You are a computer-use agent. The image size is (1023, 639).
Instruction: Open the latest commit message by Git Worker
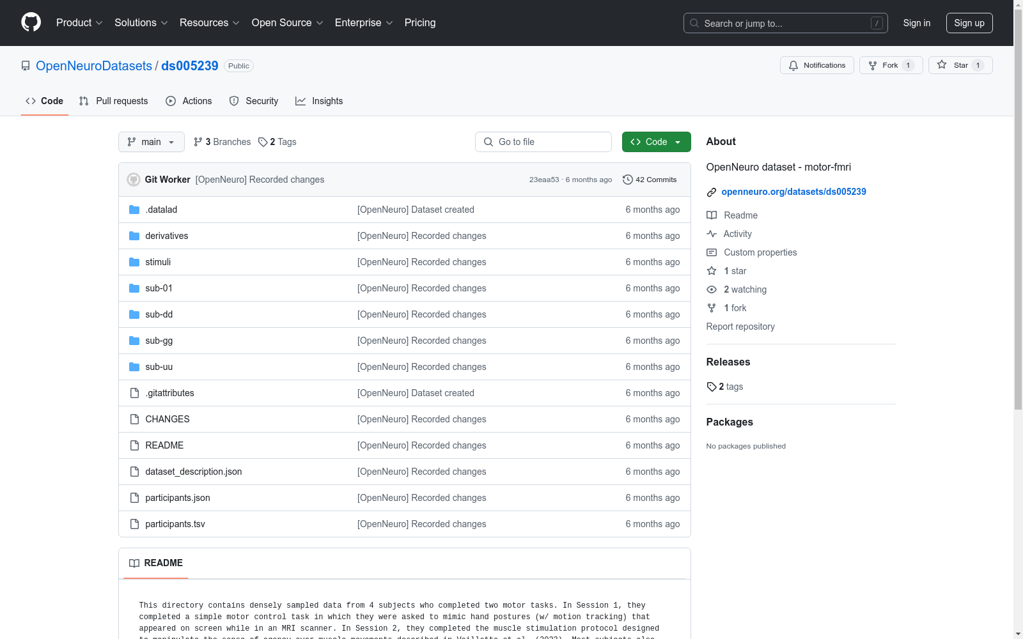pyautogui.click(x=260, y=180)
